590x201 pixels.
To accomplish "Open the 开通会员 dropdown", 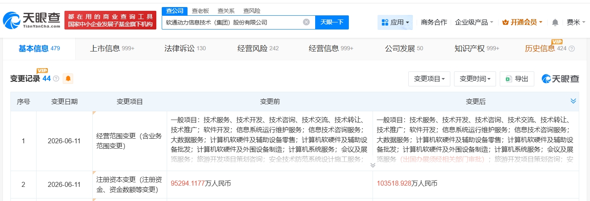I will tap(522, 22).
